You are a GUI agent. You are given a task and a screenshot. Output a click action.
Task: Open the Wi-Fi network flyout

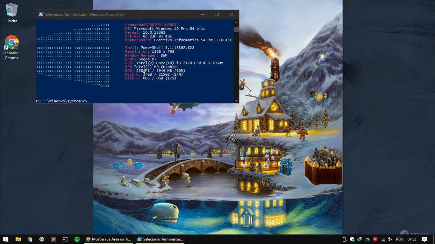(383, 239)
